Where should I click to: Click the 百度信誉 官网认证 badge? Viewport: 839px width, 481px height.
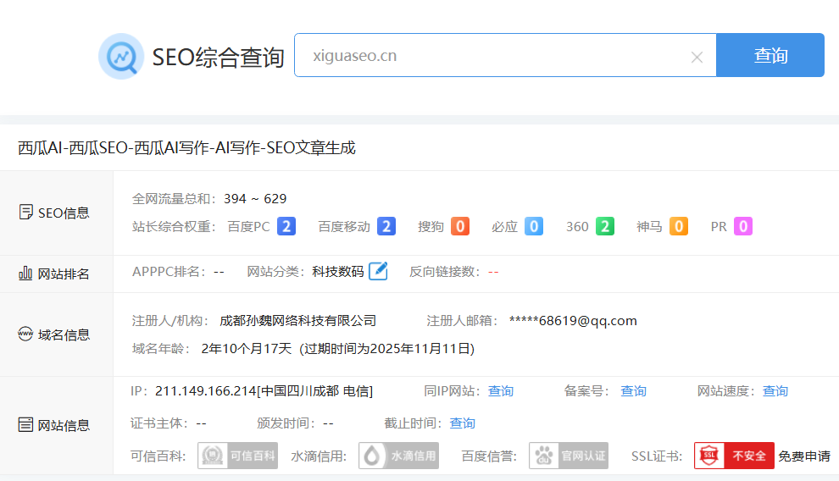569,456
